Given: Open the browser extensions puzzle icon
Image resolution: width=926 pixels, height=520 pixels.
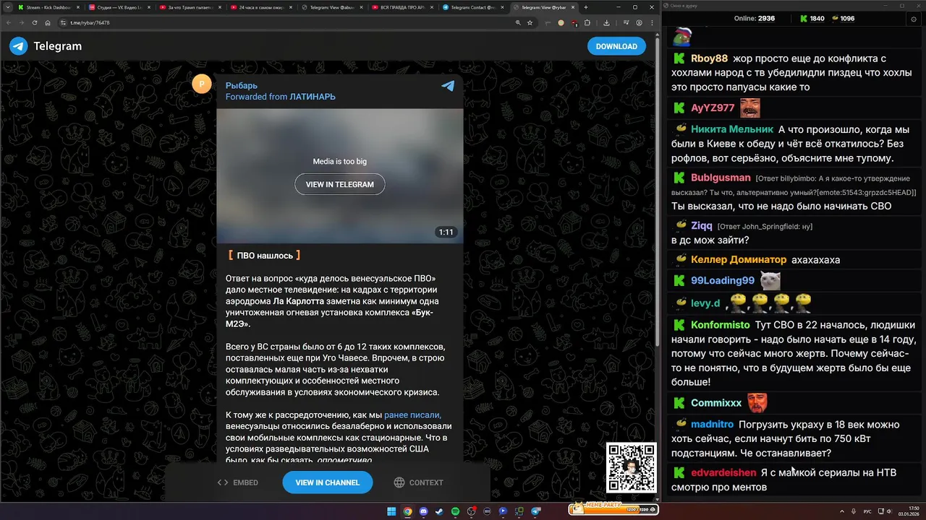Looking at the screenshot, I should [587, 22].
